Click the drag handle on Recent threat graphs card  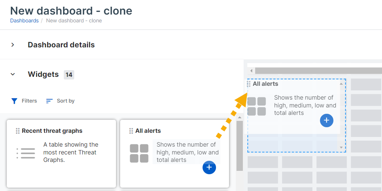18,131
